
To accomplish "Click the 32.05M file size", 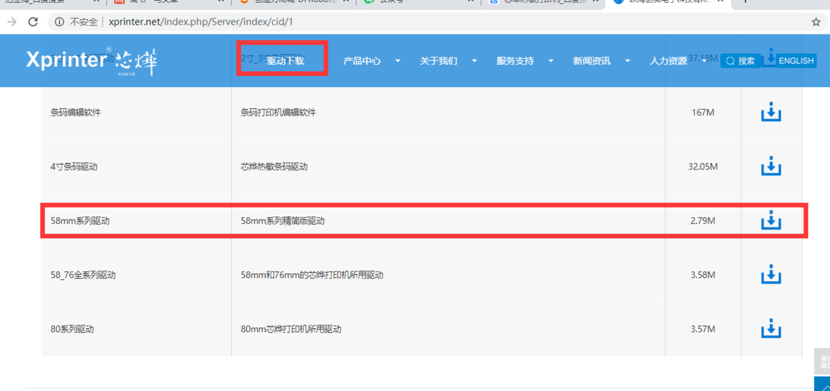I will (703, 167).
